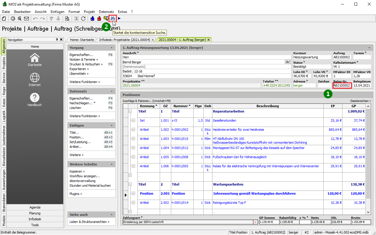
Task: Click the circular refresh arrow toolbar icon
Action: [83, 19]
